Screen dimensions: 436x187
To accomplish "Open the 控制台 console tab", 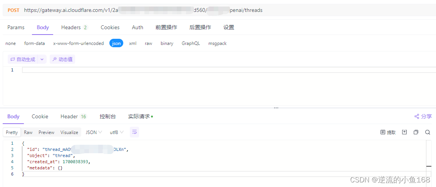I will pos(107,117).
